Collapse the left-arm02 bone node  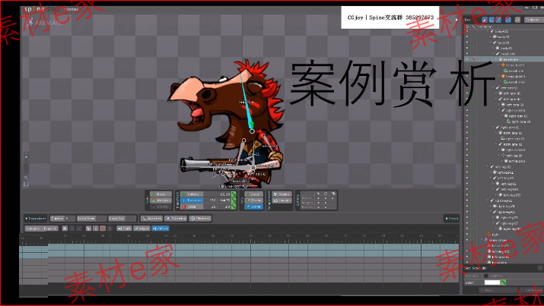click(x=496, y=99)
